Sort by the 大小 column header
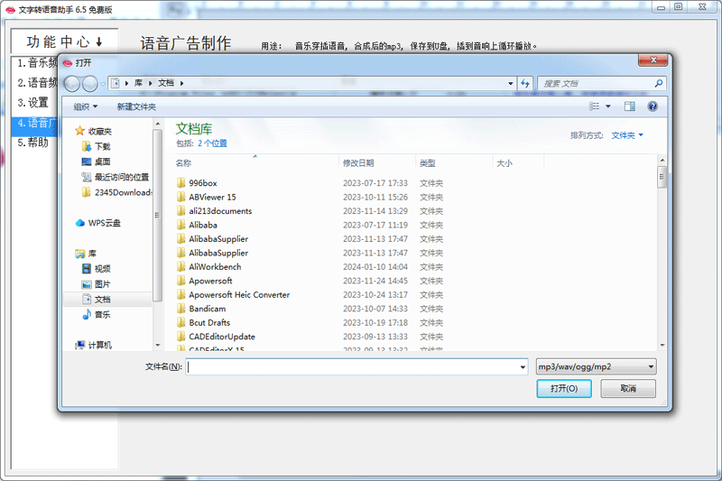The image size is (722, 481). (504, 163)
